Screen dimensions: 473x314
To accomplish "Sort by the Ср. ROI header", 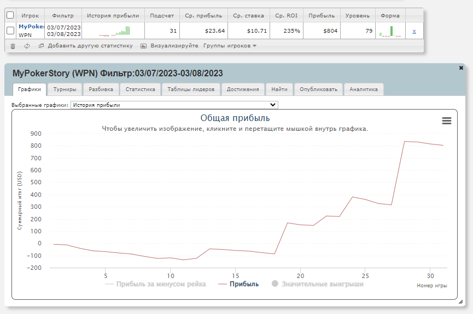I will [286, 16].
